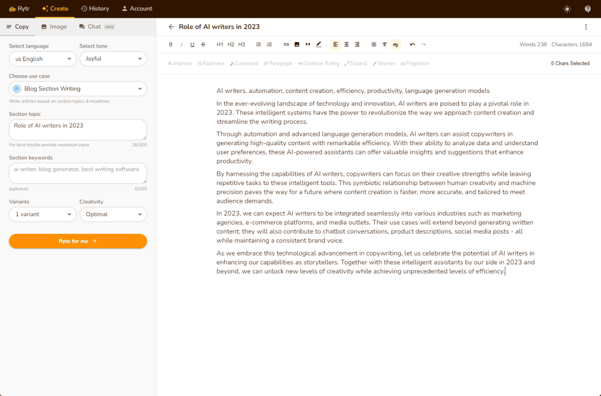The height and width of the screenshot is (396, 601).
Task: Insert a hyperlink with the link icon
Action: pyautogui.click(x=286, y=45)
